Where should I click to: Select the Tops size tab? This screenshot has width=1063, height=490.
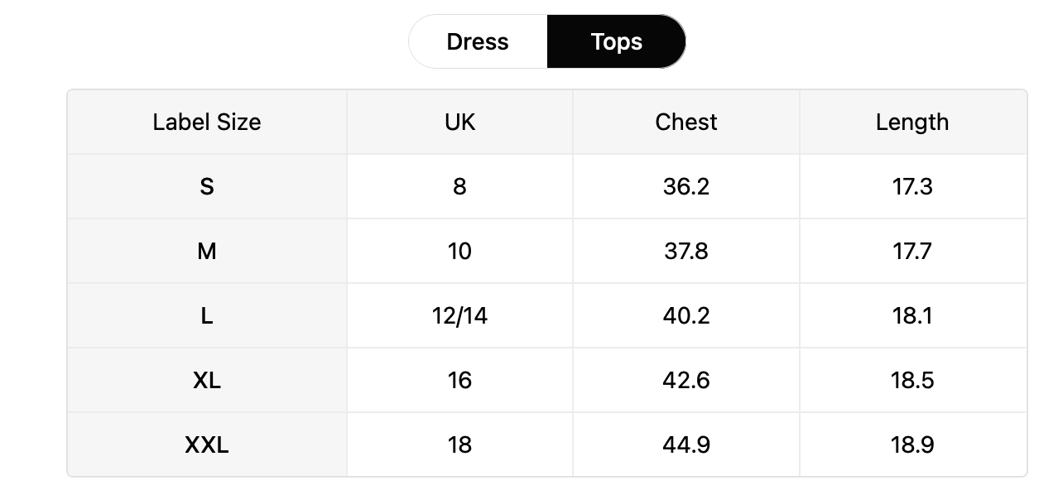[616, 41]
